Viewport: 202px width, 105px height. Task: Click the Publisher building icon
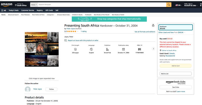pos(107,49)
